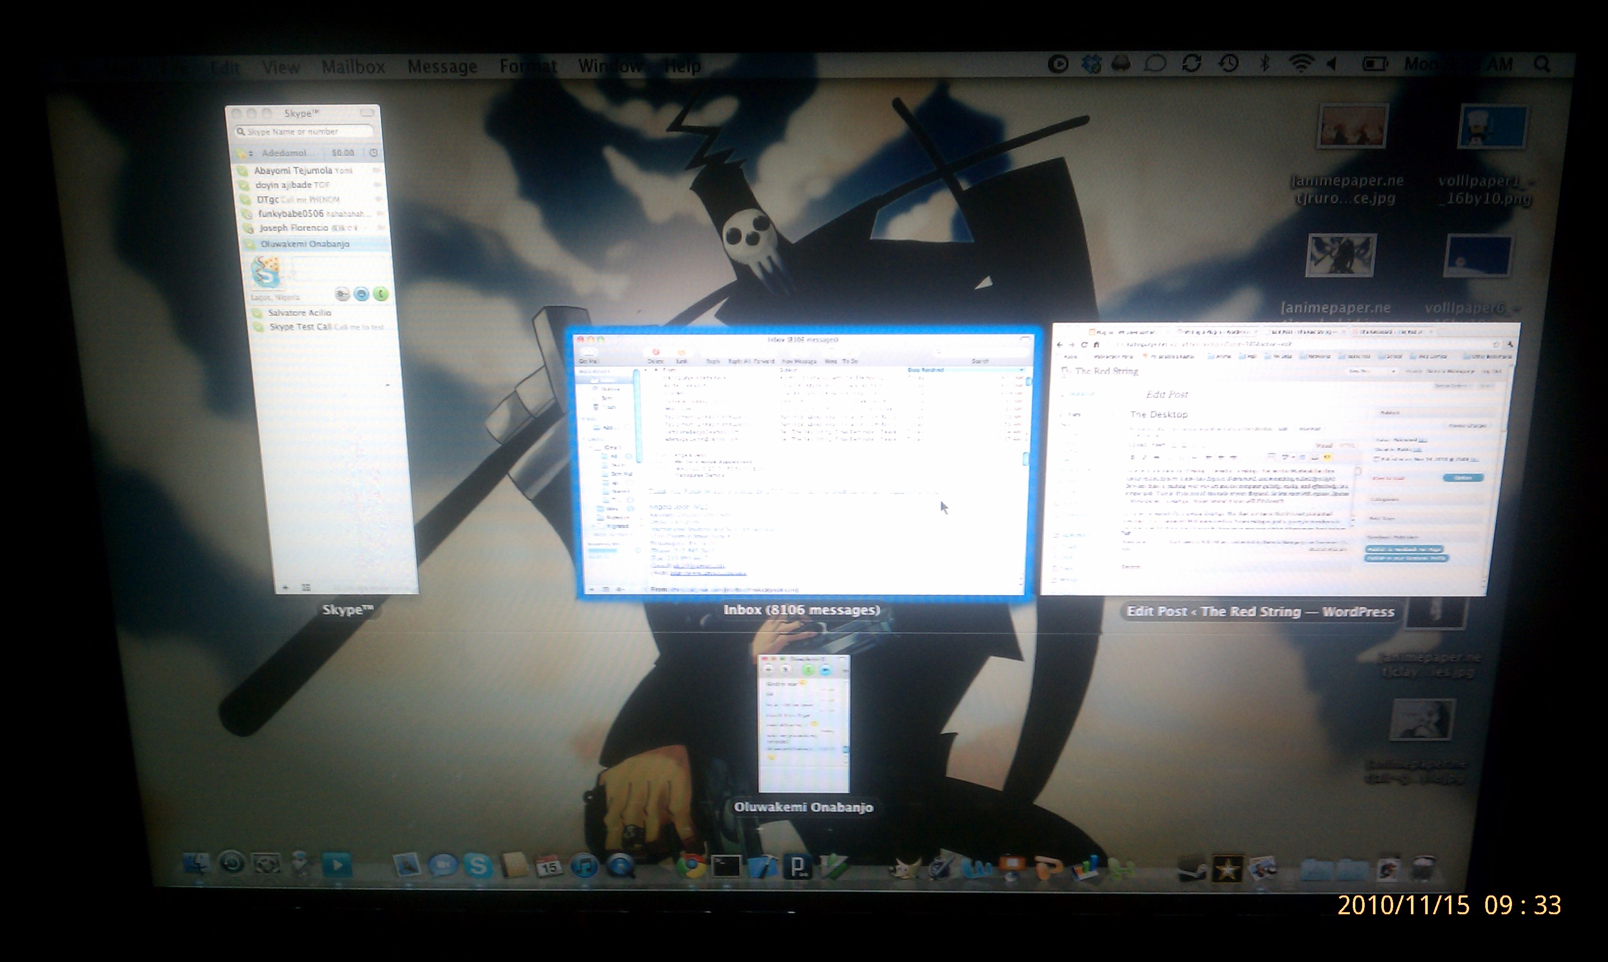Screen dimensions: 1608x962
Task: Select contact DTgc in Skype
Action: (x=312, y=200)
